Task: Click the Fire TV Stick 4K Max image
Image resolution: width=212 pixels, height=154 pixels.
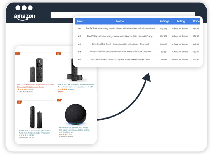Action: click(x=36, y=117)
